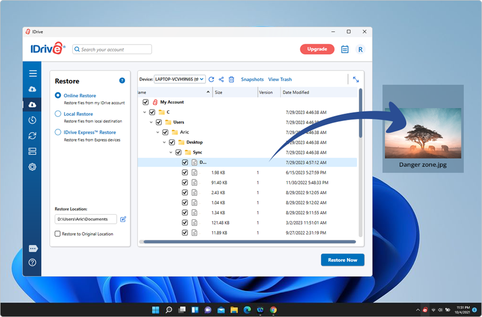
Task: Uncheck the My Account checkbox
Action: 146,102
